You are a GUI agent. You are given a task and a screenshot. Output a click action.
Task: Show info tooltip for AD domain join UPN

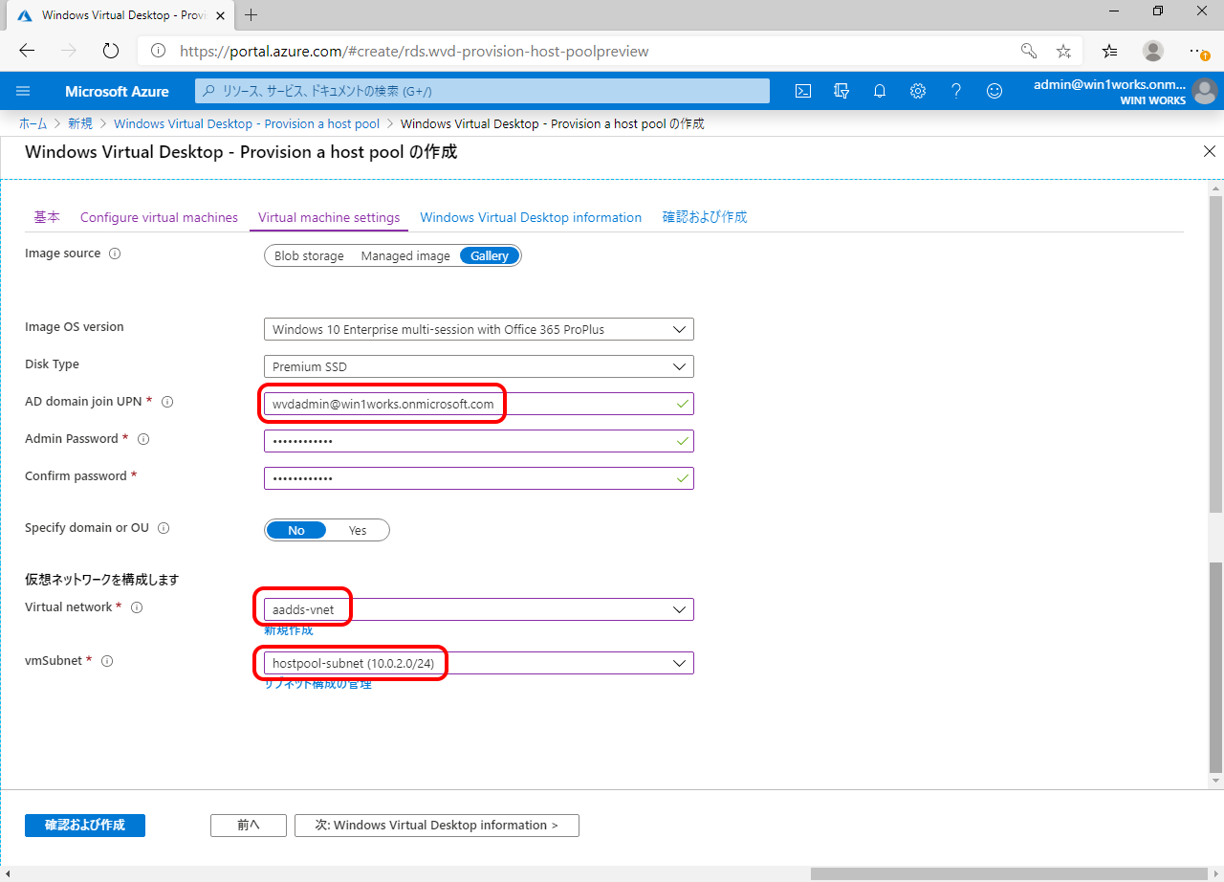[167, 402]
